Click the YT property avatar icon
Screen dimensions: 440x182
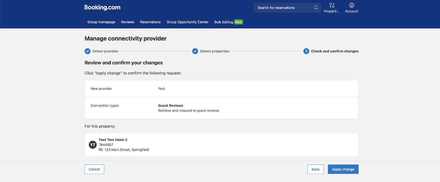point(93,145)
